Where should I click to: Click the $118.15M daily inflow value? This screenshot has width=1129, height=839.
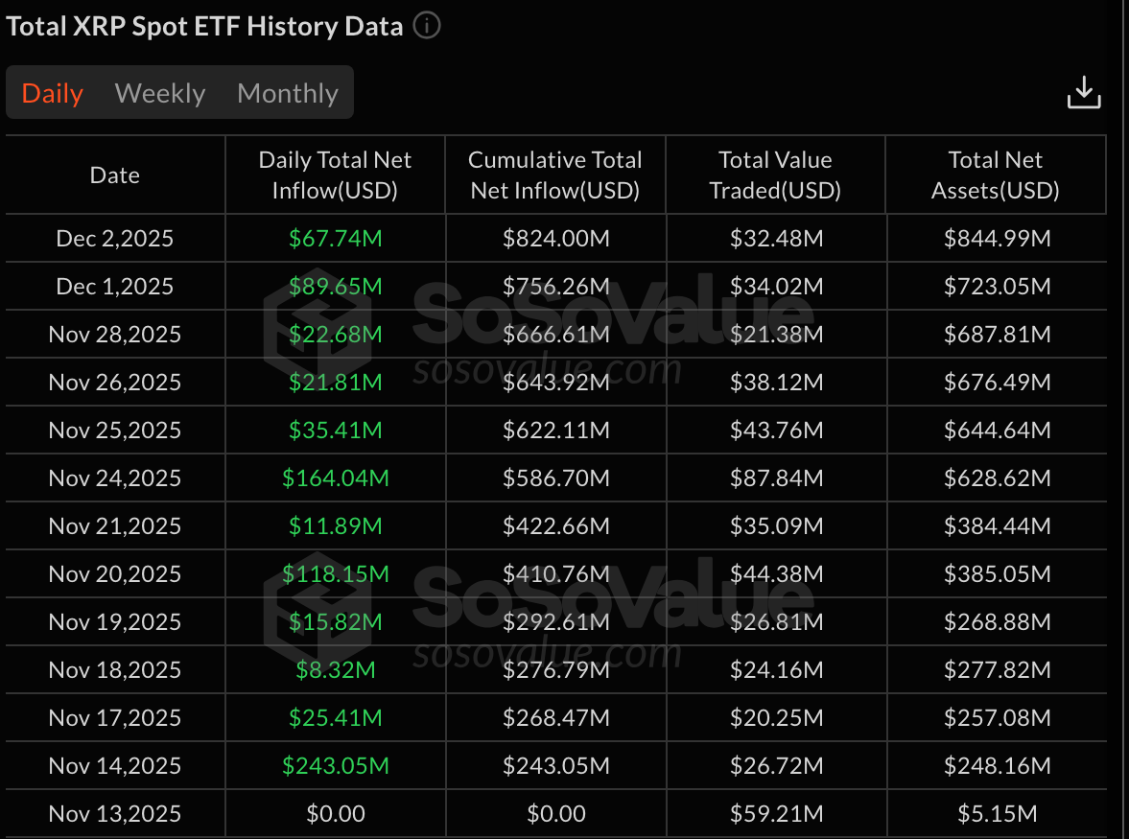[x=336, y=574]
